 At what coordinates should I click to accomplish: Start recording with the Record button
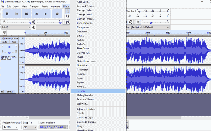tap(57, 14)
